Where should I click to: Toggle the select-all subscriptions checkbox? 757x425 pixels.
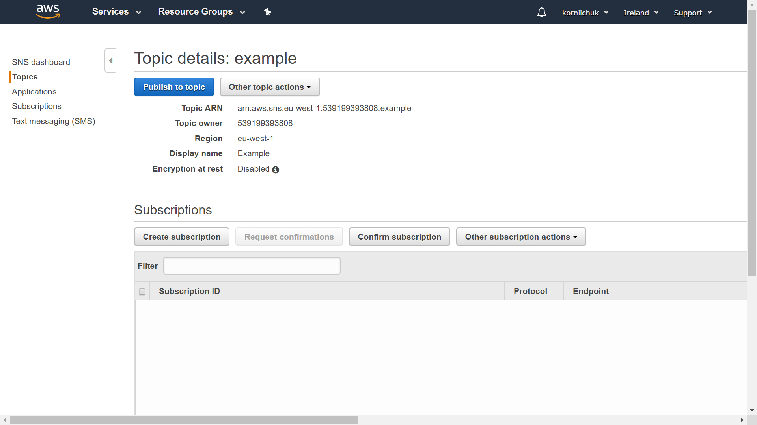(x=142, y=292)
